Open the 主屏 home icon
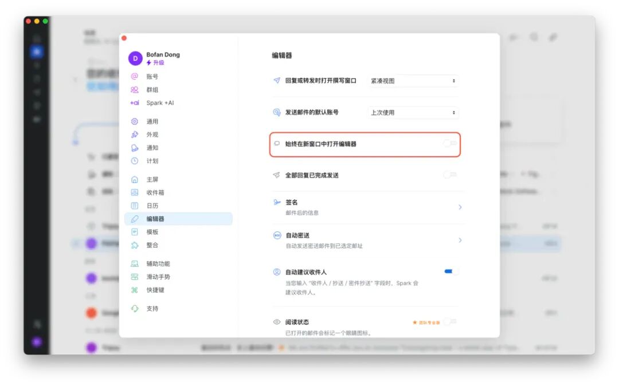Image resolution: width=619 pixels, height=386 pixels. click(x=135, y=179)
